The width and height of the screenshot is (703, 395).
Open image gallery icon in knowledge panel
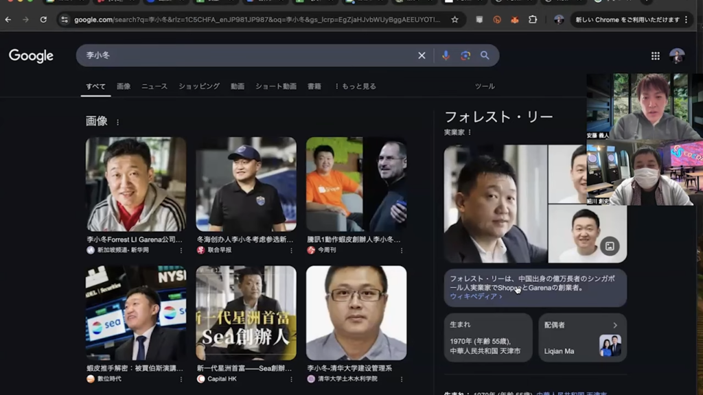(x=610, y=246)
